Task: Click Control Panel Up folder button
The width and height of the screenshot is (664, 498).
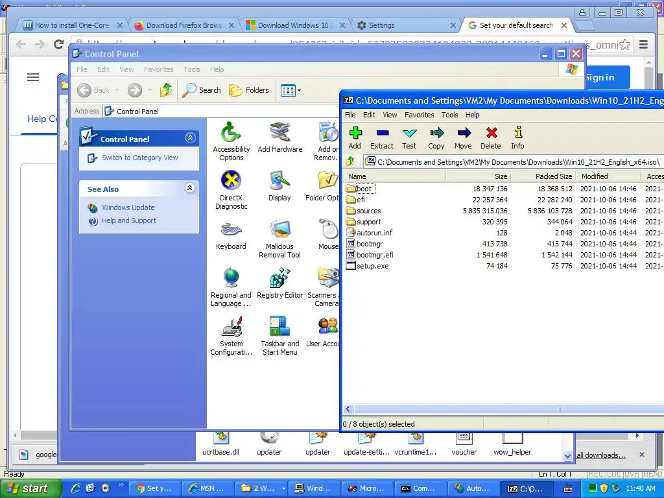Action: [165, 89]
